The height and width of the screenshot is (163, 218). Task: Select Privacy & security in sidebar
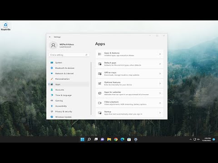(x=69, y=111)
